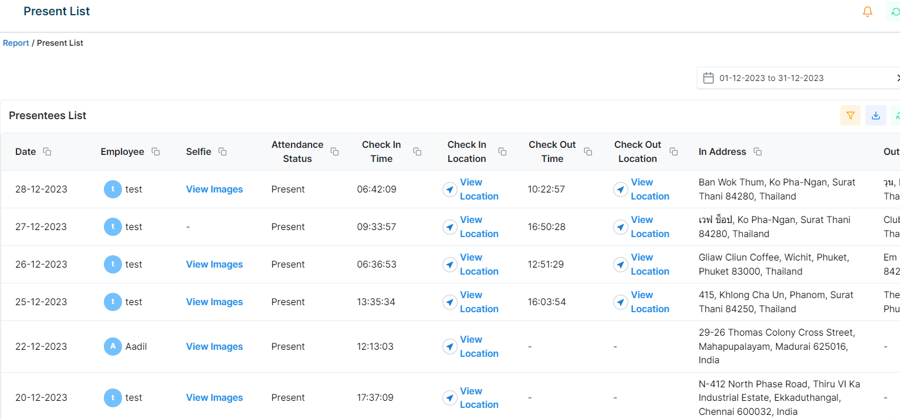Open View Images for 28-12-2023 row
900x419 pixels.
point(214,189)
